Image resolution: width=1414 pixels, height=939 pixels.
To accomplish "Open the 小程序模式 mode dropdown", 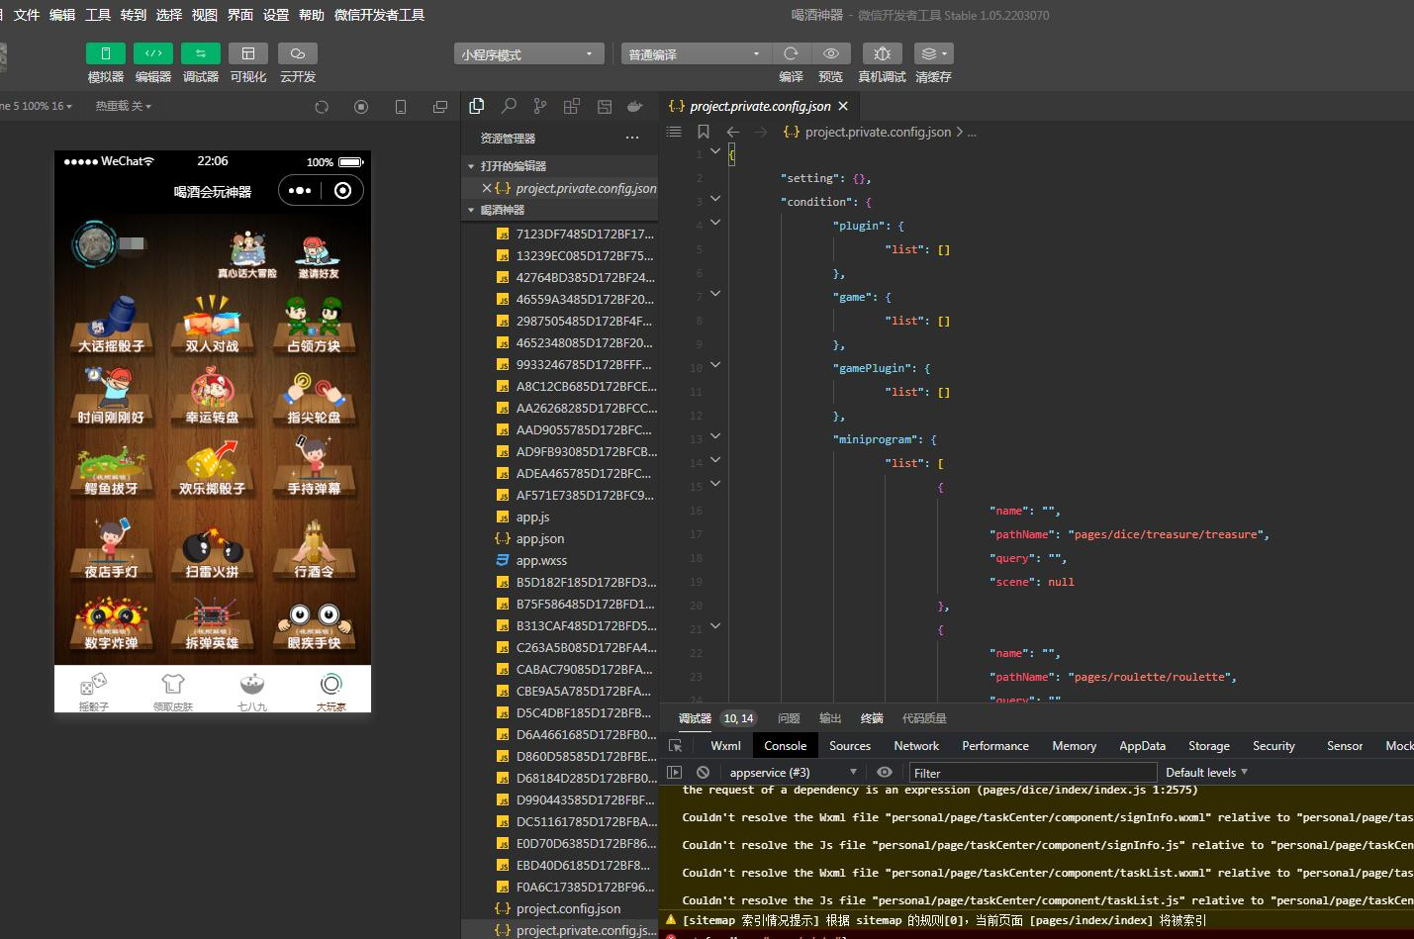I will 528,54.
